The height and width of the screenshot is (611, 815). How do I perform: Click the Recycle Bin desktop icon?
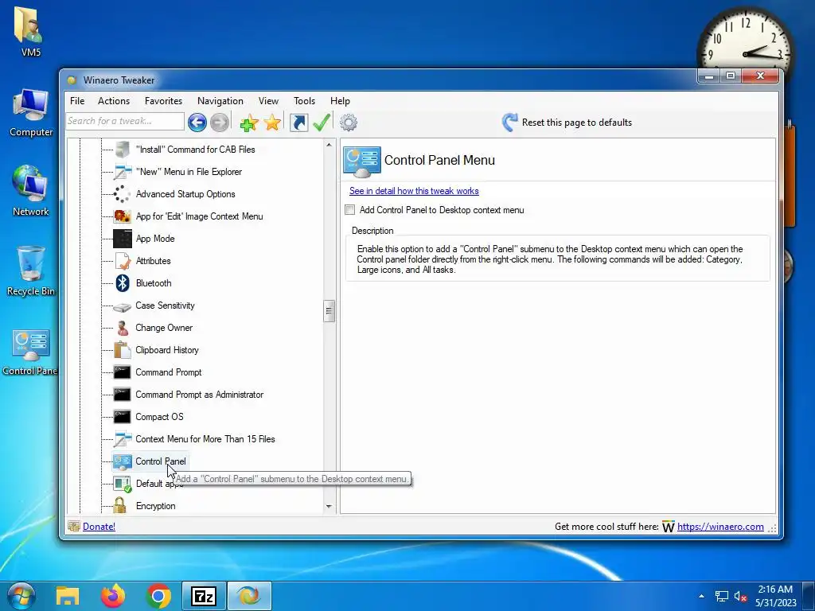pyautogui.click(x=31, y=271)
